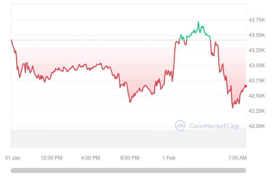Select the 42.75K price axis label

click(x=257, y=81)
